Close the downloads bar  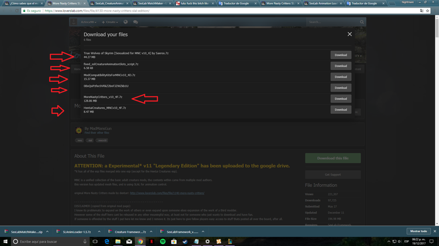coord(435,231)
